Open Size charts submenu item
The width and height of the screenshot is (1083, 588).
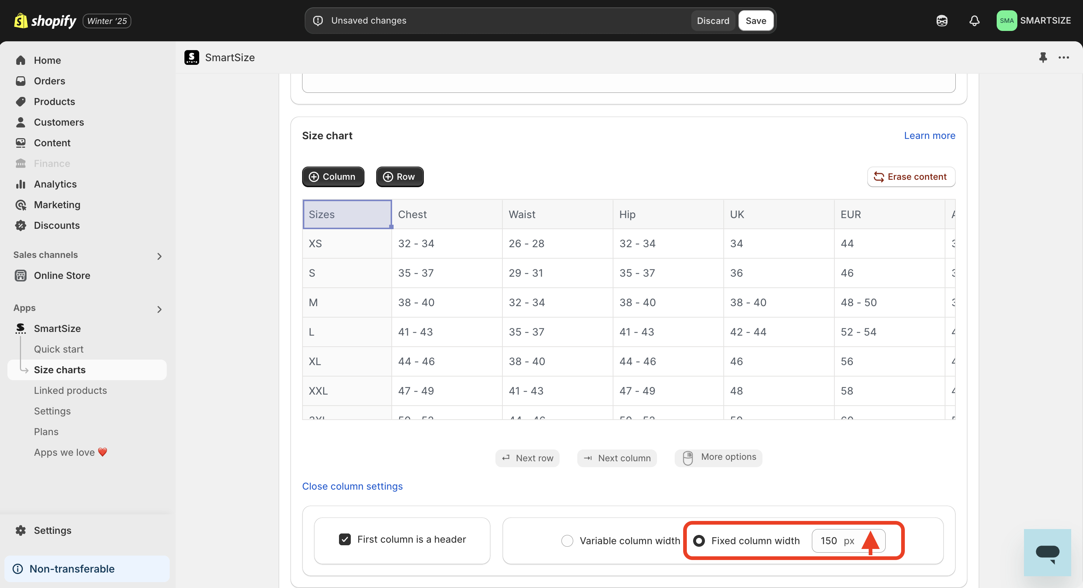tap(87, 370)
